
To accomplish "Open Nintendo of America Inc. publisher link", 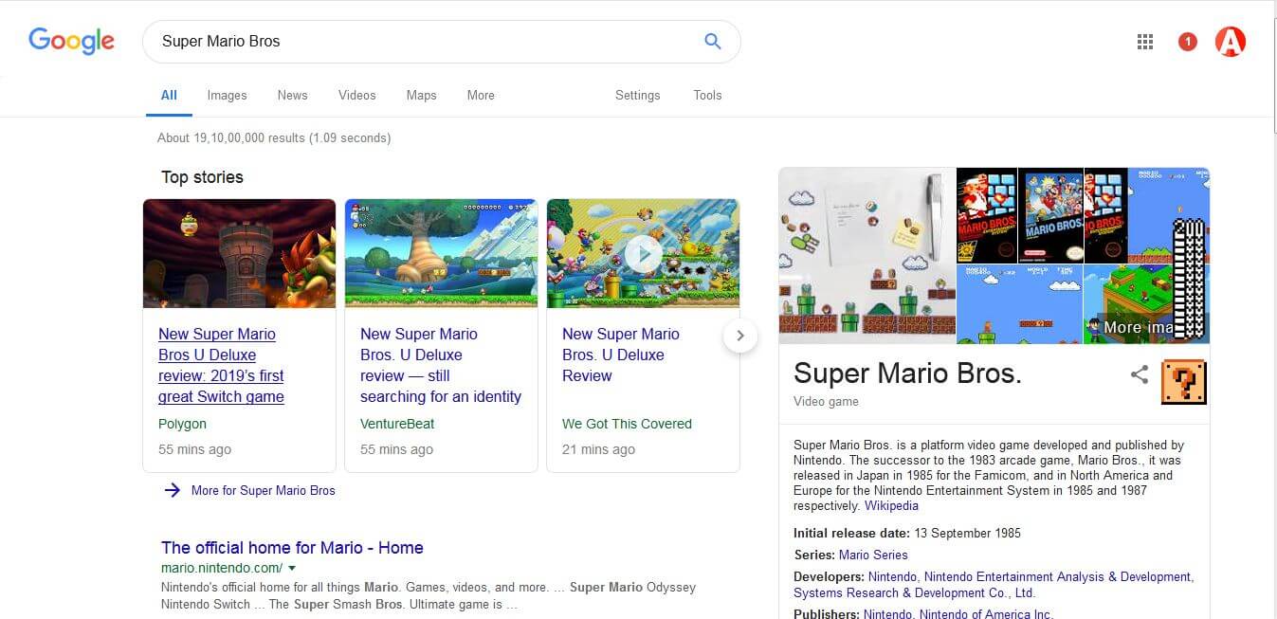I will [x=986, y=613].
